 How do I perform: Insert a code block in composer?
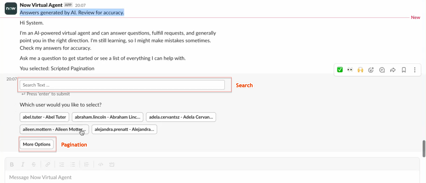112,164
